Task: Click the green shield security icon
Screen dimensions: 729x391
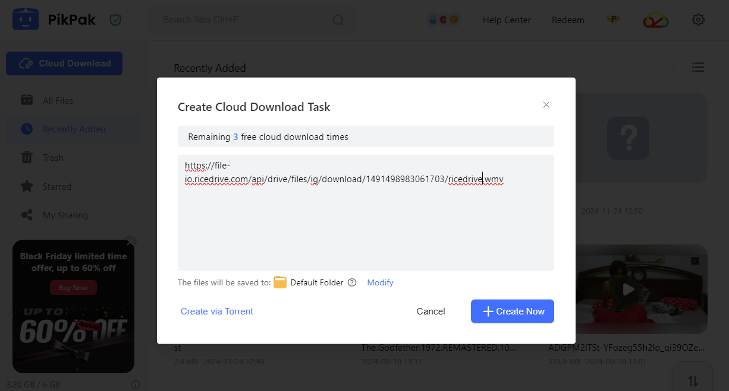Action: (x=115, y=20)
